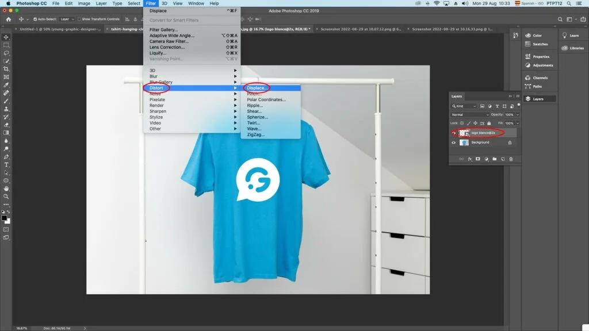Toggle lock all padlock in Layers panel
The image size is (589, 331).
click(489, 123)
